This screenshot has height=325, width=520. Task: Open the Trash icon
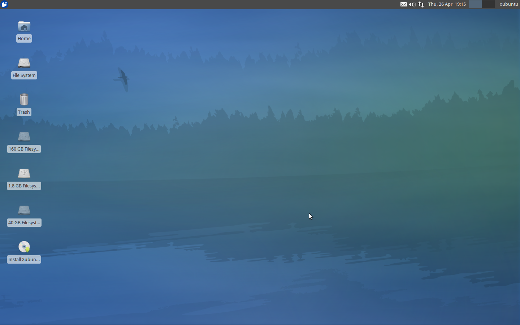(x=24, y=100)
